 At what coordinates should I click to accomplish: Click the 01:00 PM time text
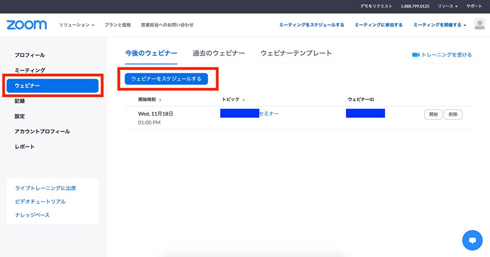coord(149,123)
